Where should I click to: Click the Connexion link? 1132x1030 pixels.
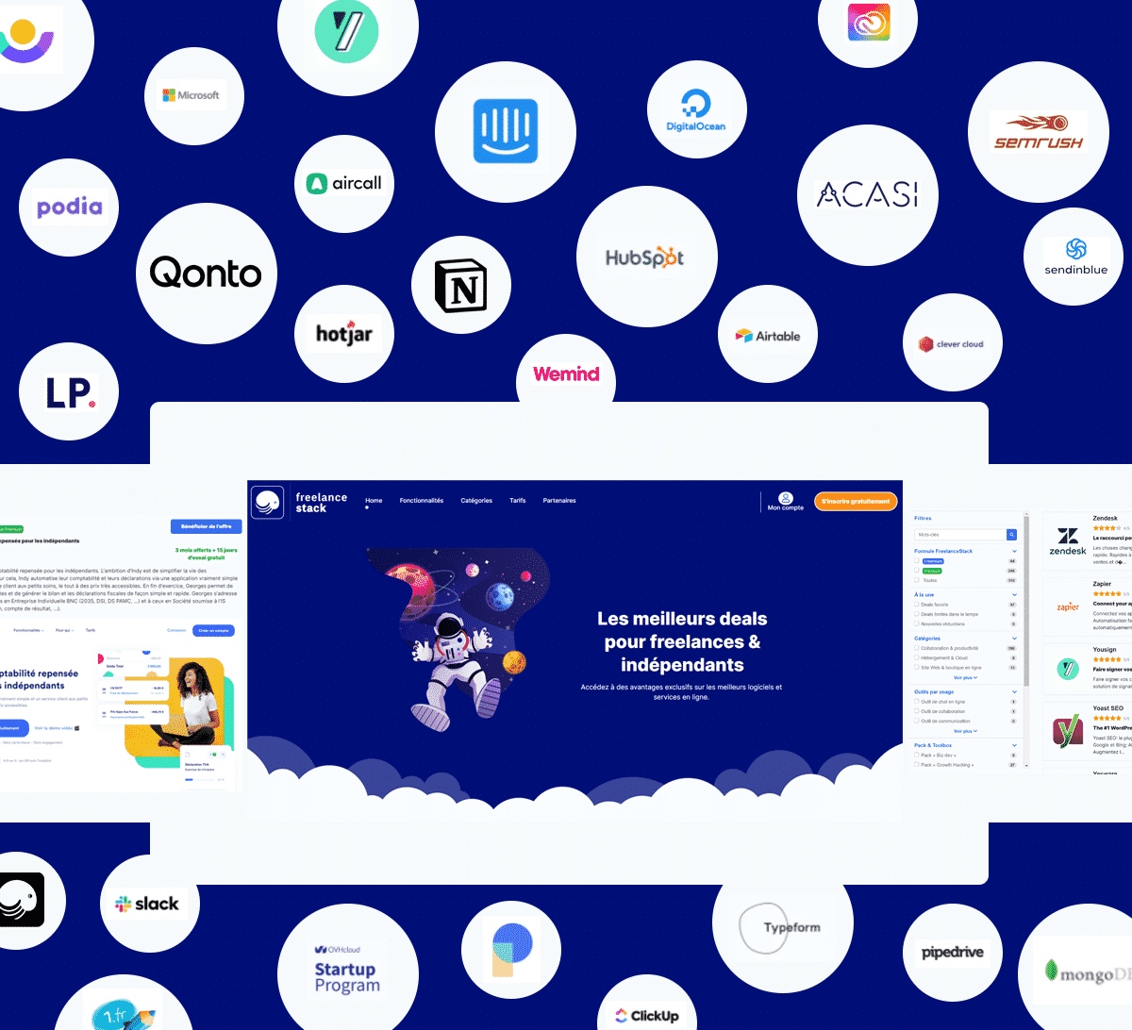click(176, 630)
